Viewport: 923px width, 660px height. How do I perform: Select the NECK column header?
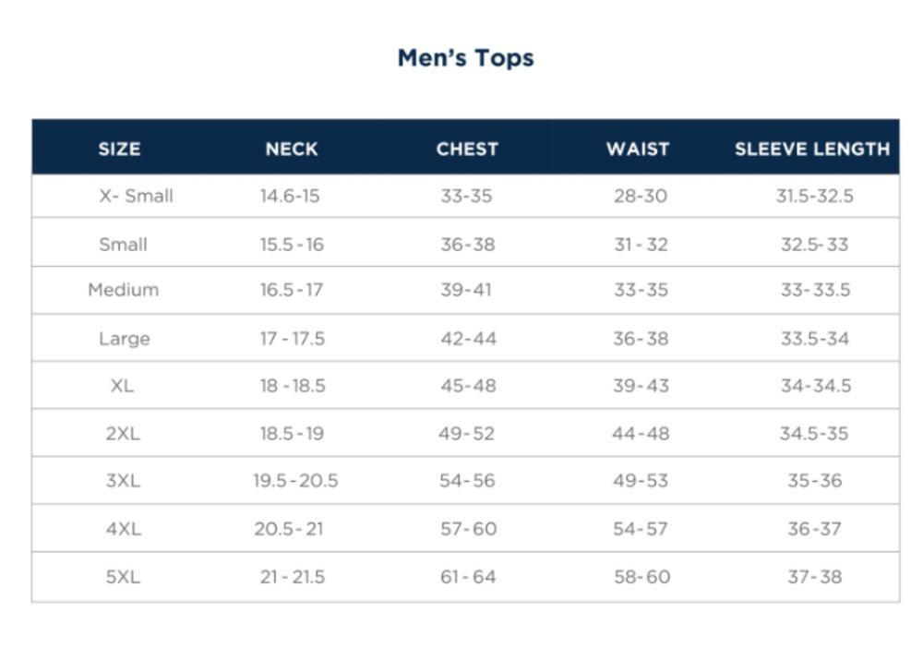pyautogui.click(x=292, y=149)
